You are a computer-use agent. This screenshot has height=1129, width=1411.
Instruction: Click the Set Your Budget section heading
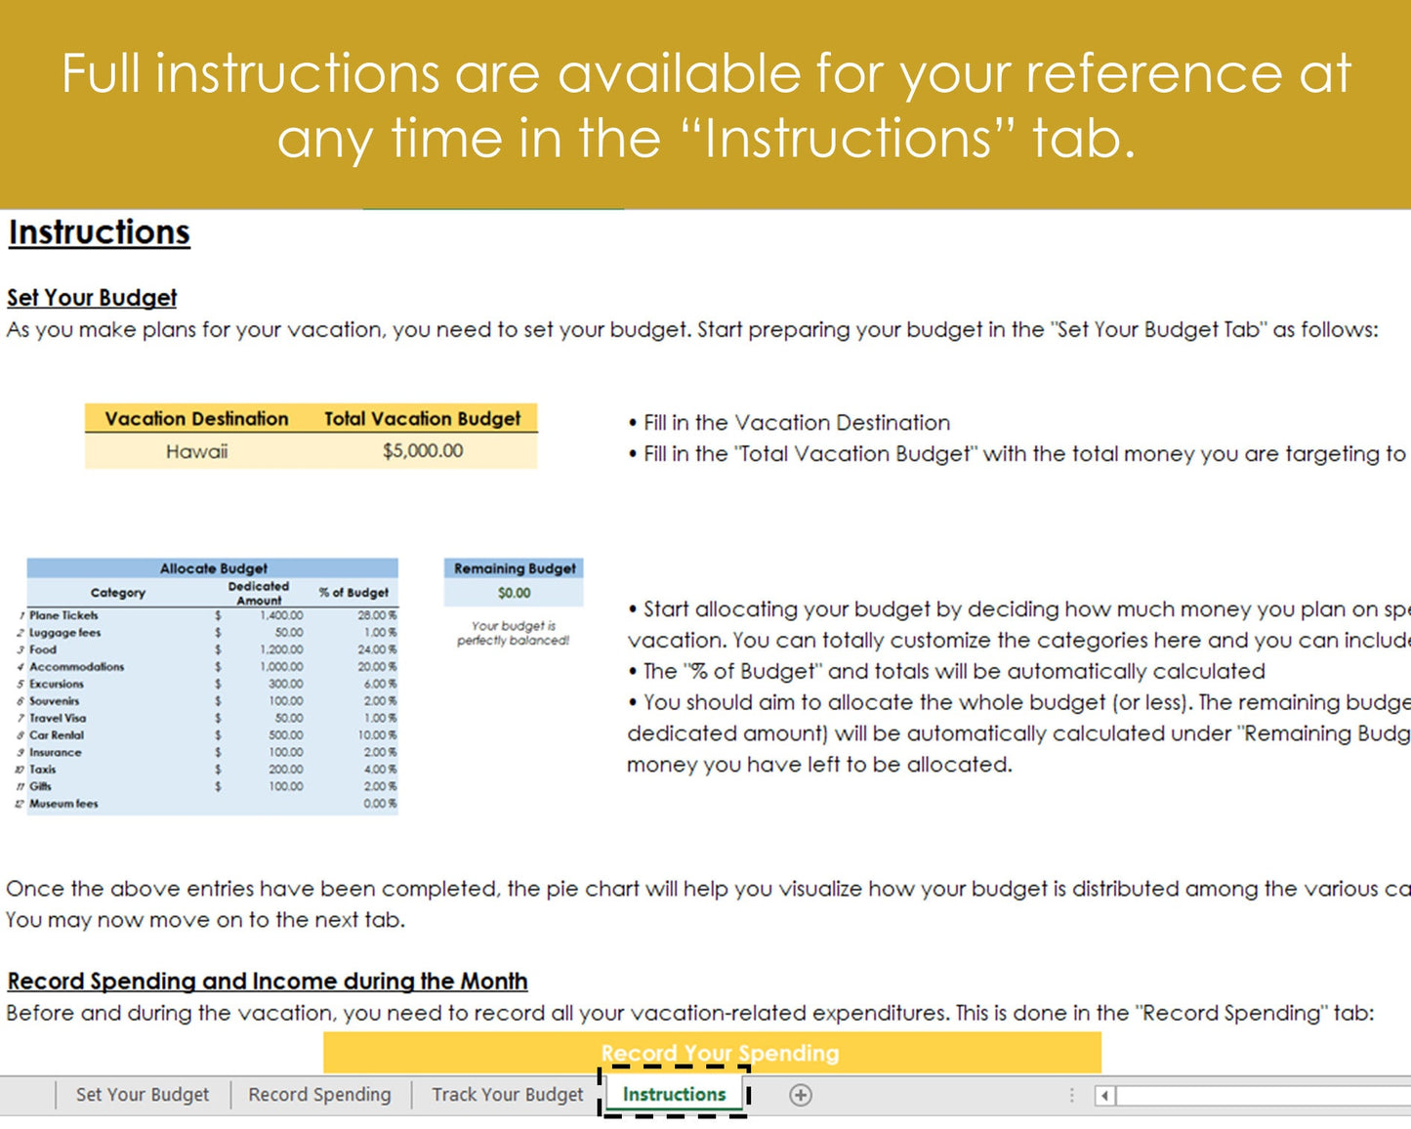click(91, 298)
